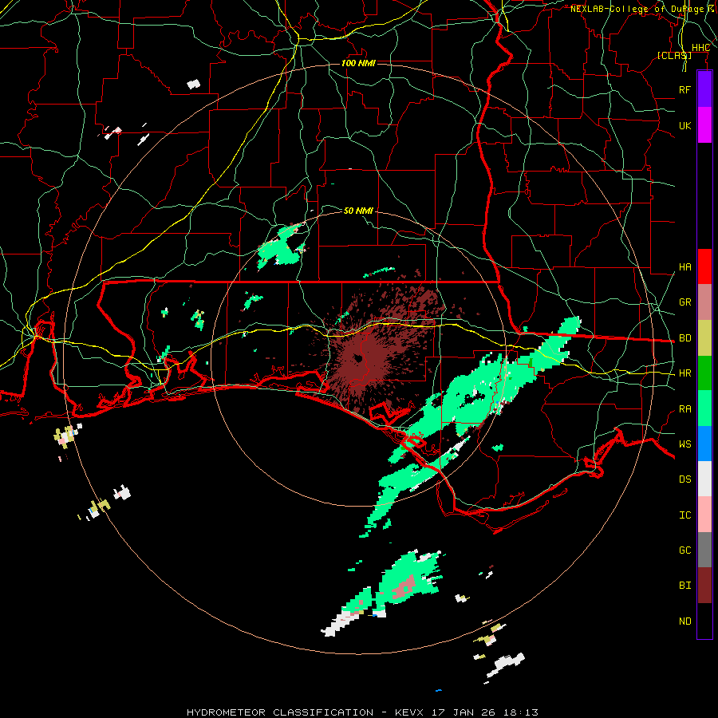Click the GR legend label
The width and height of the screenshot is (718, 718).
(x=684, y=302)
